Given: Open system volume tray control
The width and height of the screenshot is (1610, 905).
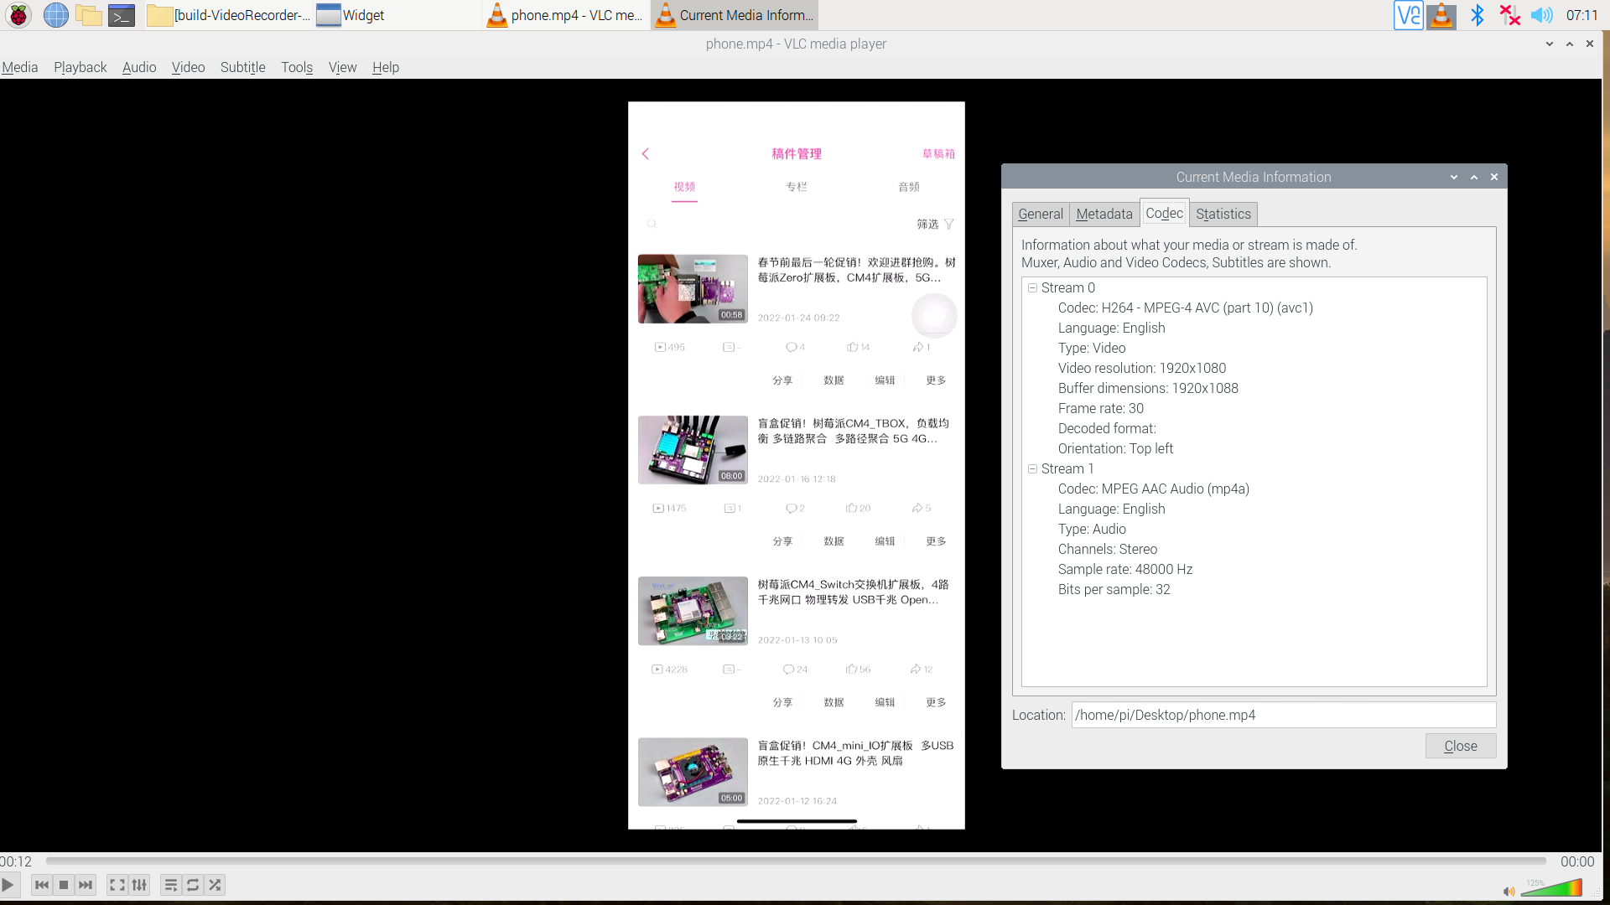Looking at the screenshot, I should click(1542, 15).
